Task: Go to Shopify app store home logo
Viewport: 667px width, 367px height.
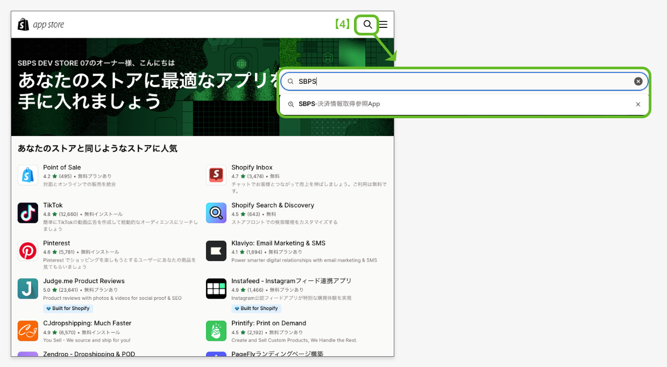Action: click(x=41, y=25)
